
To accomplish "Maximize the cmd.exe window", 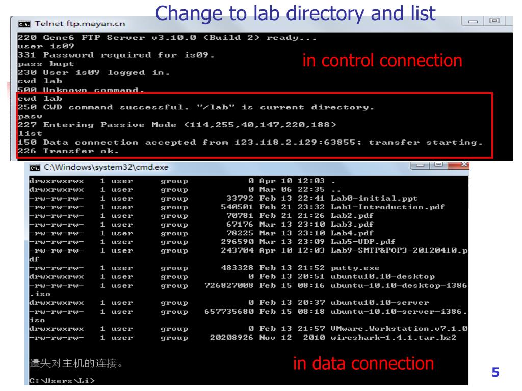I will tap(438, 165).
